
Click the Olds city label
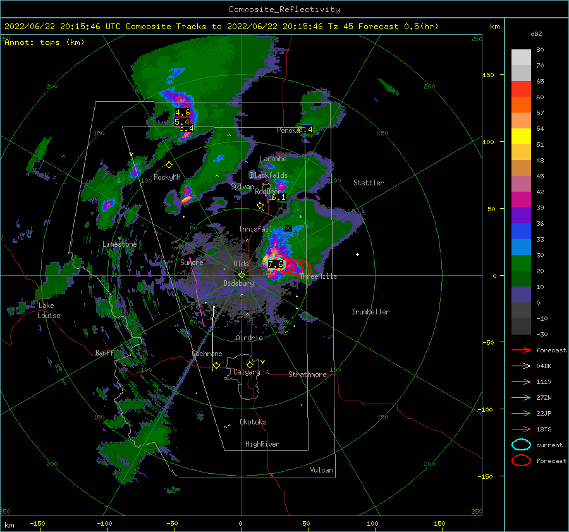coord(241,264)
